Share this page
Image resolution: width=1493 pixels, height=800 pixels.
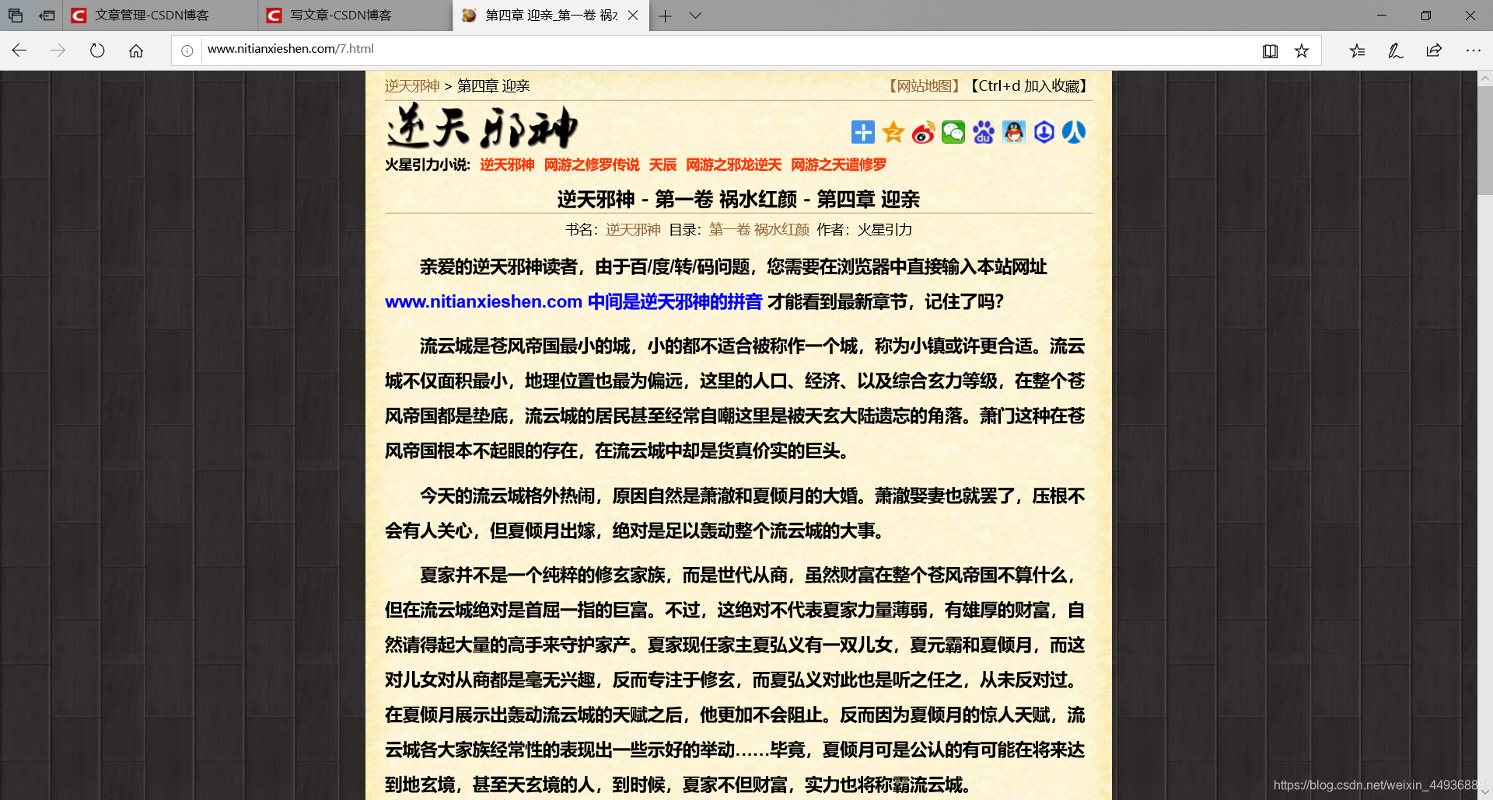[x=1434, y=50]
